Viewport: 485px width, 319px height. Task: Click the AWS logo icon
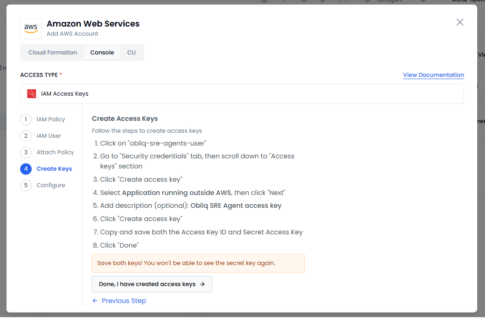coord(31,29)
